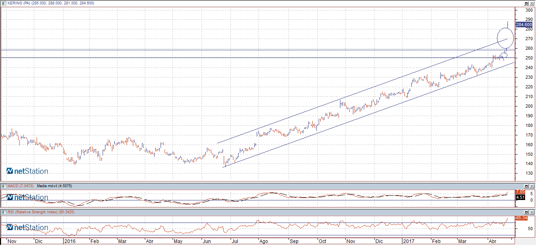The image size is (536, 245).
Task: Click the Ago label on time axis
Action: click(x=264, y=241)
